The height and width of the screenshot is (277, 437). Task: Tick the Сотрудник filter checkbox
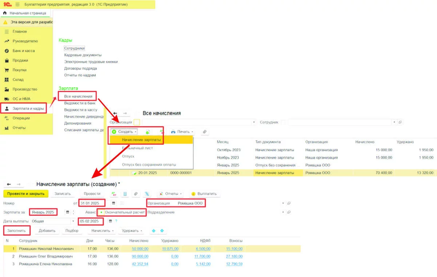click(283, 123)
